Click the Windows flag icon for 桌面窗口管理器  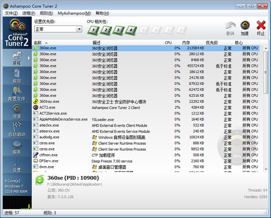coord(94,167)
